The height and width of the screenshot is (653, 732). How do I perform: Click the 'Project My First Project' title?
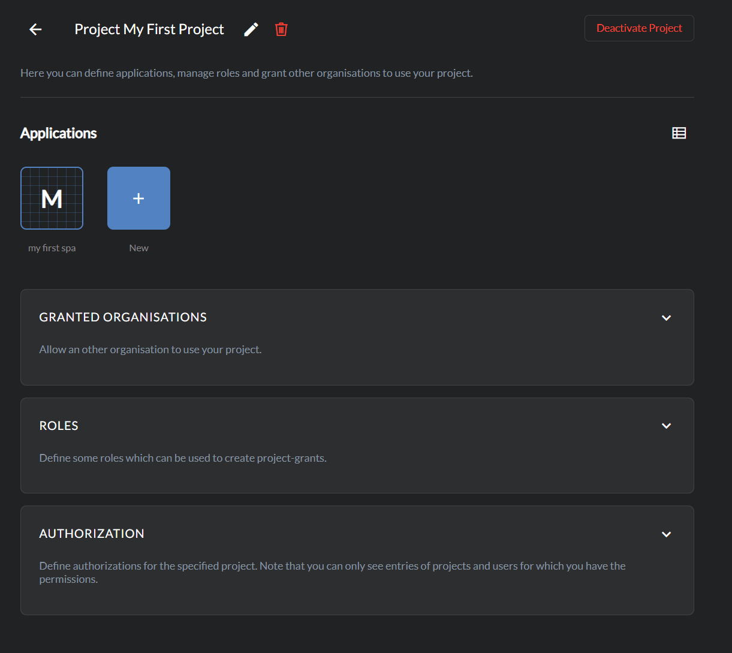[149, 29]
